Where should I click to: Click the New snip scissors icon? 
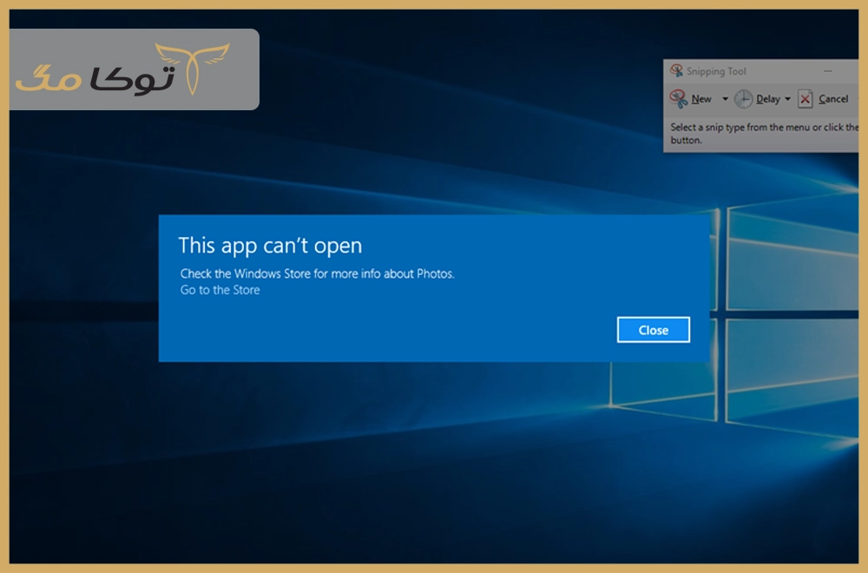point(678,99)
